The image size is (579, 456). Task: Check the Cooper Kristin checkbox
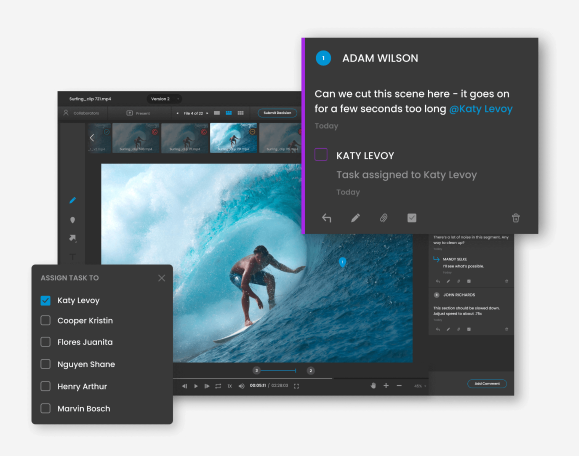45,320
